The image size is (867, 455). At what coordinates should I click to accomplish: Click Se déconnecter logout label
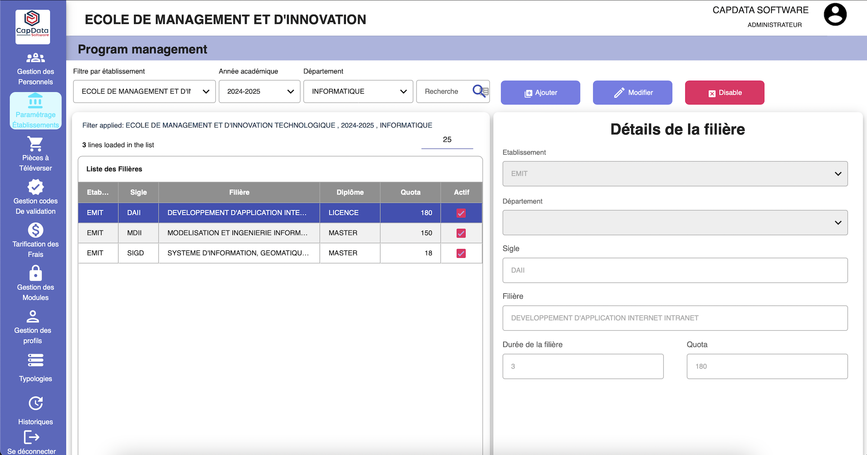(x=32, y=451)
